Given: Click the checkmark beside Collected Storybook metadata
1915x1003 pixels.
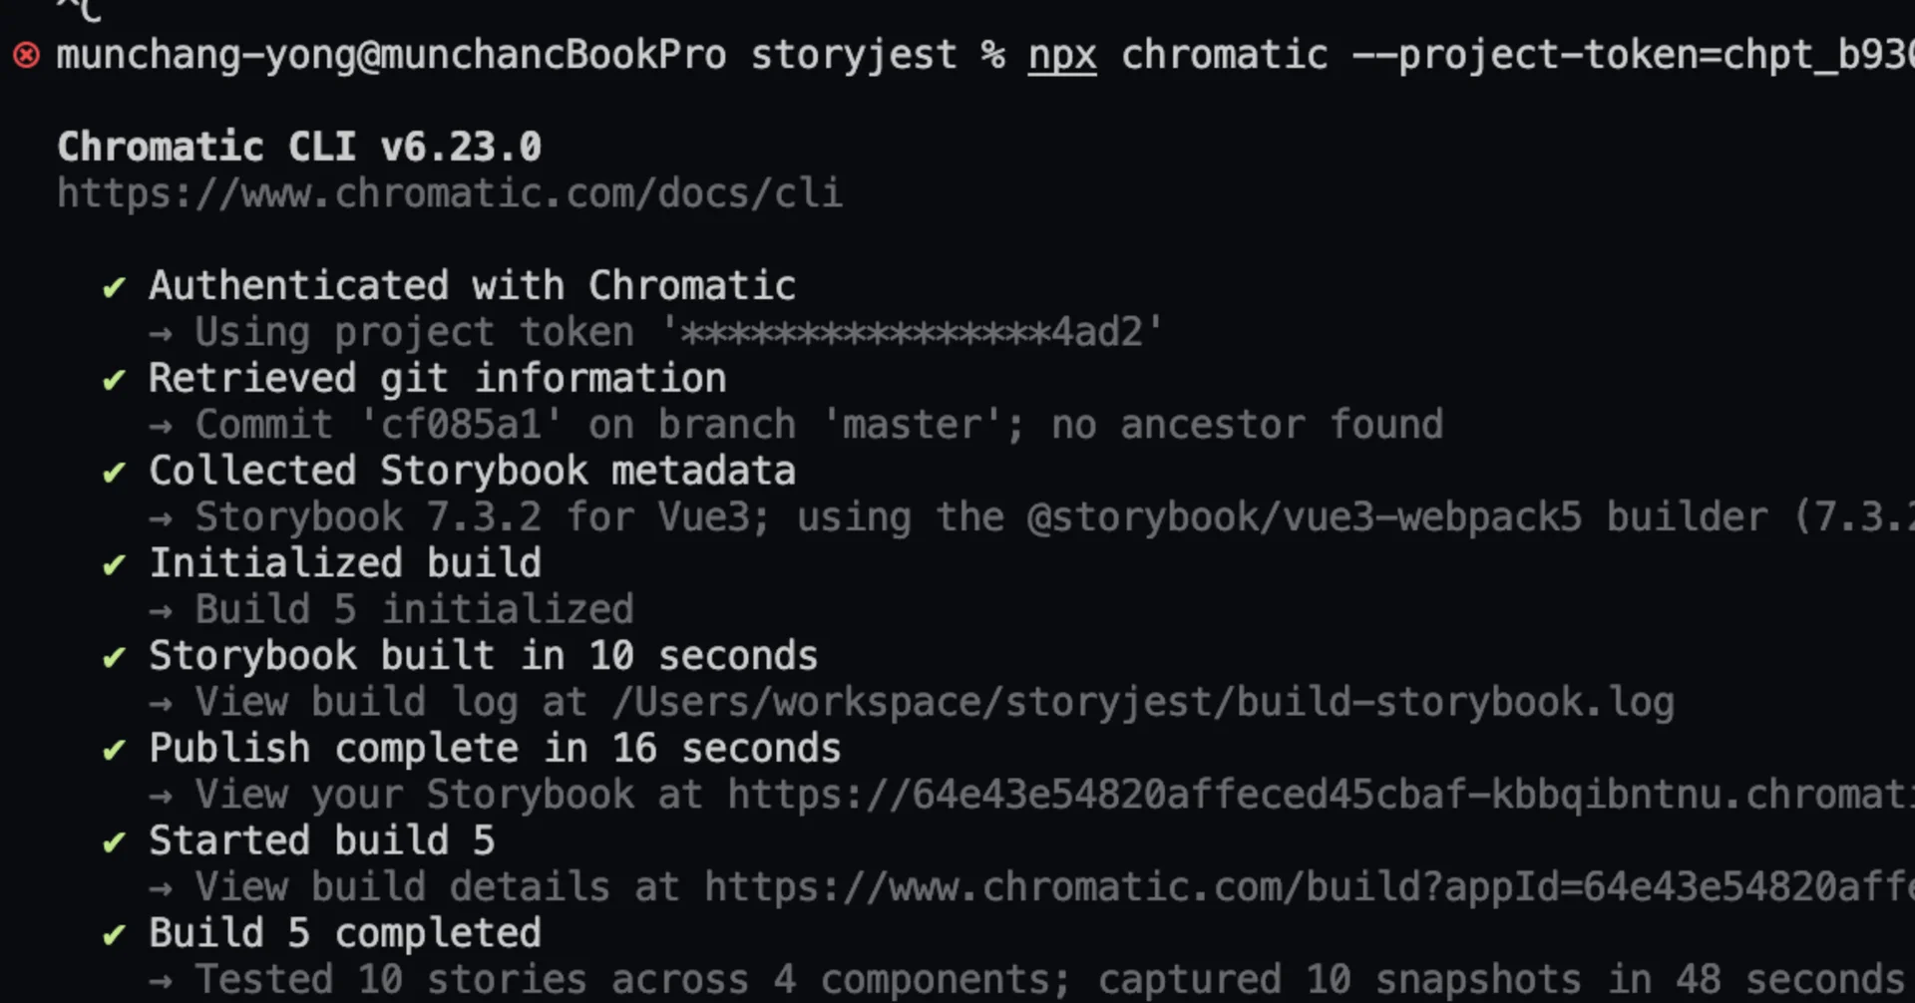Looking at the screenshot, I should point(115,473).
